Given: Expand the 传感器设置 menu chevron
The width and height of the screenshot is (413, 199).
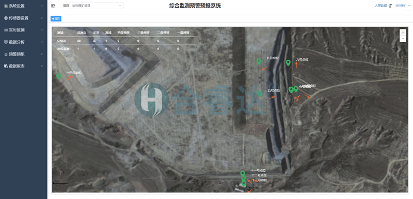Looking at the screenshot, I should (x=42, y=18).
